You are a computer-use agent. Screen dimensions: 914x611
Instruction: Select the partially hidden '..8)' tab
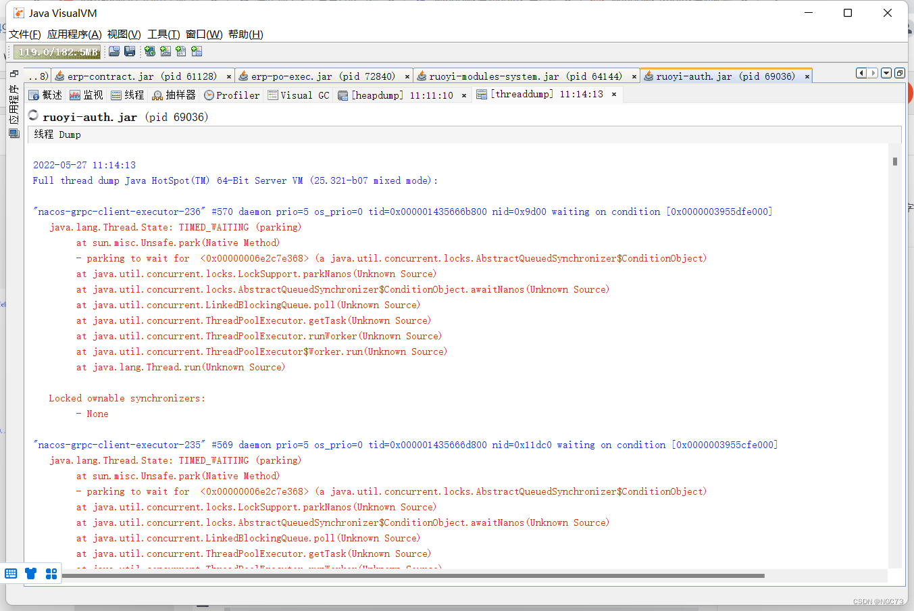[38, 76]
